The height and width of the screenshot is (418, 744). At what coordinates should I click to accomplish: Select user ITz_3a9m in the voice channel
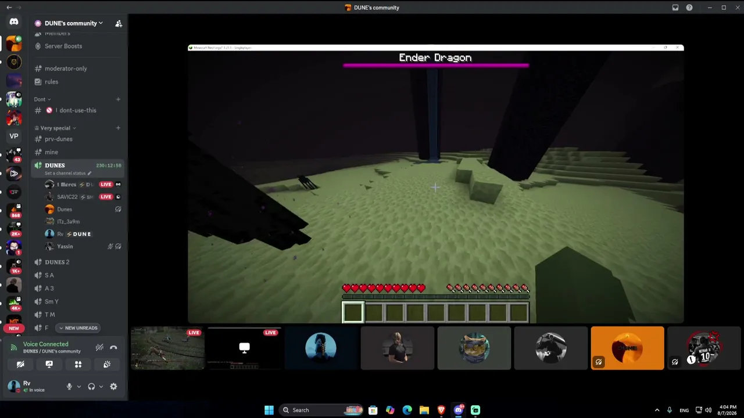pyautogui.click(x=68, y=222)
